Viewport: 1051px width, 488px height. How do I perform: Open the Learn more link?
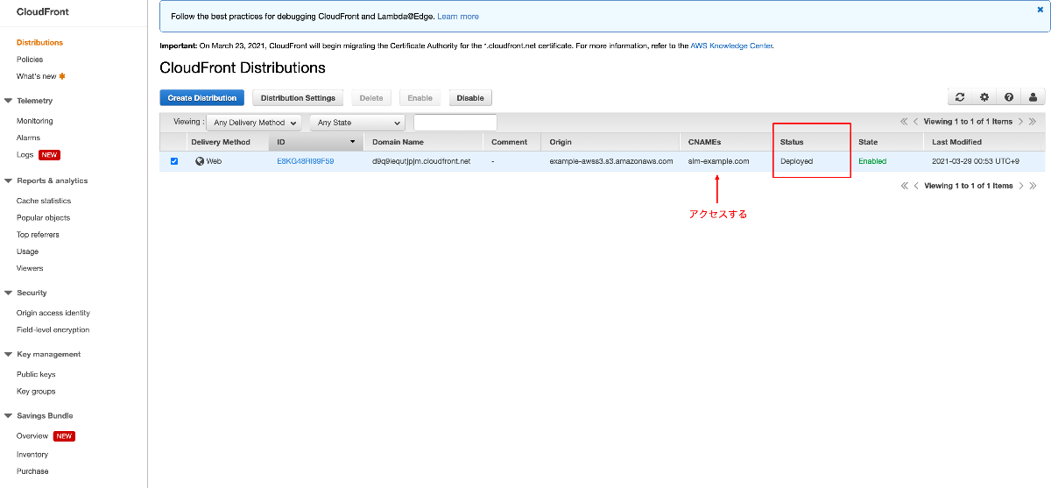tap(458, 17)
